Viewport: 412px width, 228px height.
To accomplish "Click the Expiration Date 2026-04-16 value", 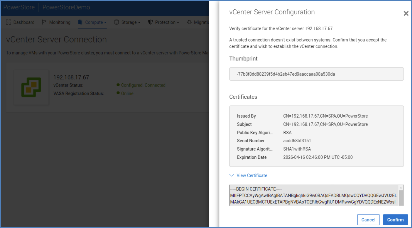I will tap(318, 157).
